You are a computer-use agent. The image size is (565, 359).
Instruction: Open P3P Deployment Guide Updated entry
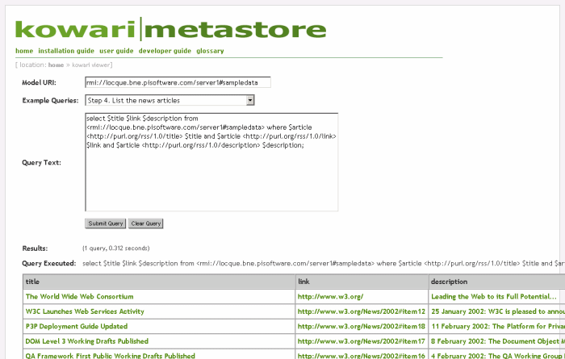(x=77, y=326)
